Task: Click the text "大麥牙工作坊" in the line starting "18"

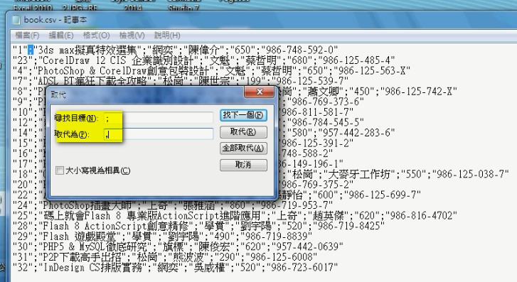Action: tap(359, 174)
